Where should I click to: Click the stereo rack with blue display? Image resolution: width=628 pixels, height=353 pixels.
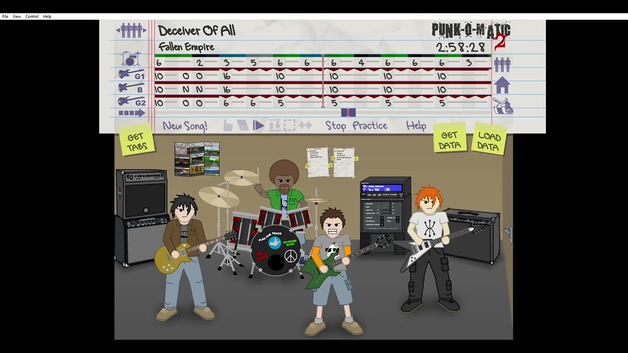385,215
